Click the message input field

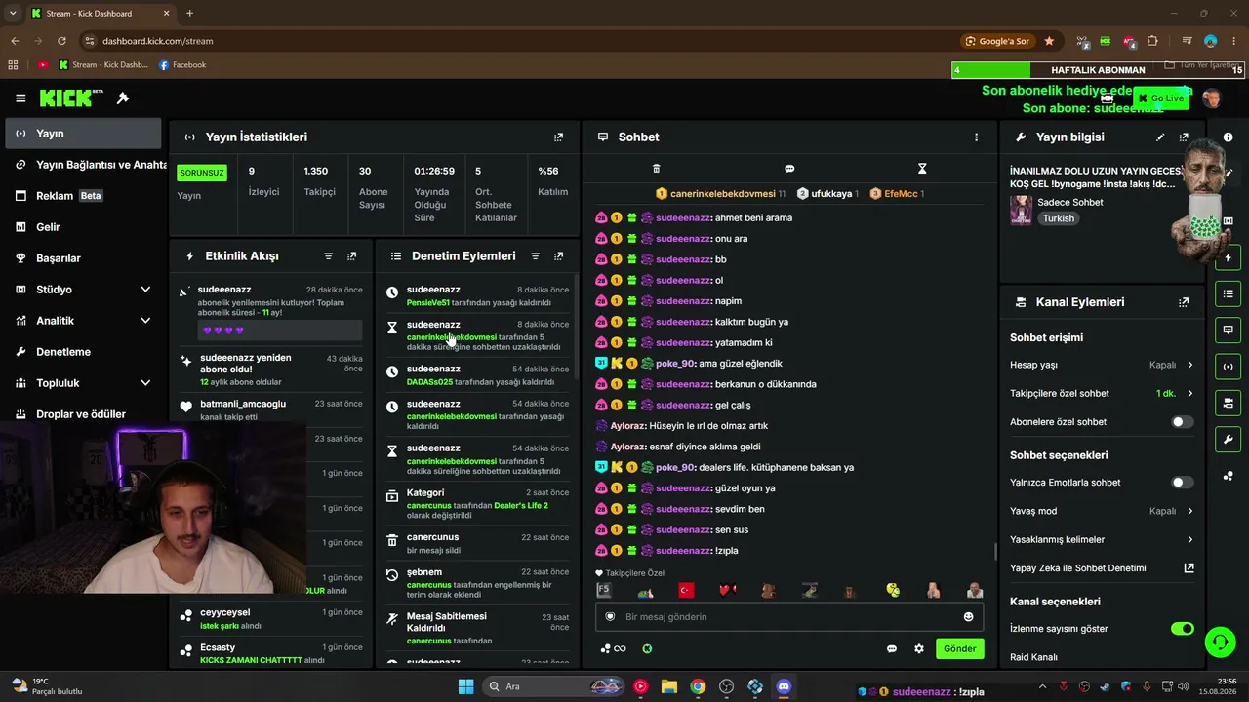tap(789, 617)
